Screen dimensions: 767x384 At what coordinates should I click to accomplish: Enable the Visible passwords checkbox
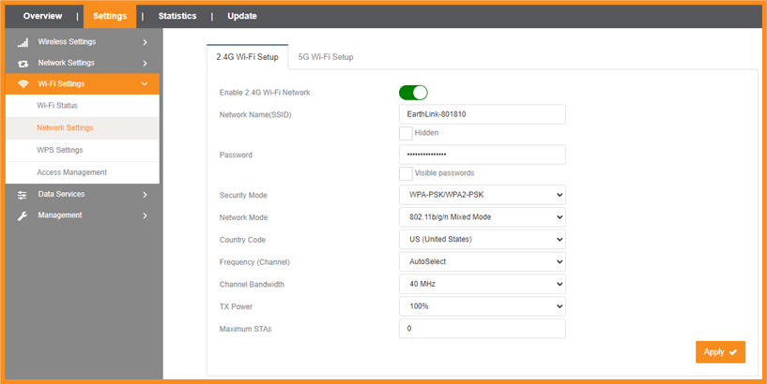pyautogui.click(x=406, y=173)
